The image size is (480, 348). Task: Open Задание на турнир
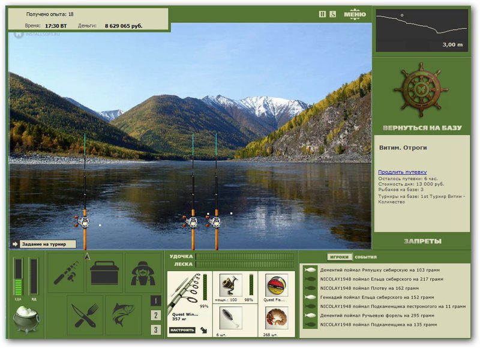tap(48, 244)
